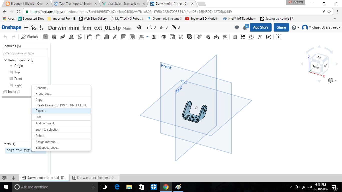Open the Sketch tool
The width and height of the screenshot is (342, 192).
click(29, 37)
